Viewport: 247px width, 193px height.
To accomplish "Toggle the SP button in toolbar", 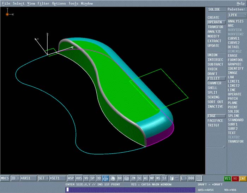I will pyautogui.click(x=92, y=179).
